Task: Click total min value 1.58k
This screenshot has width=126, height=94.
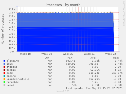Action: pos(73,85)
